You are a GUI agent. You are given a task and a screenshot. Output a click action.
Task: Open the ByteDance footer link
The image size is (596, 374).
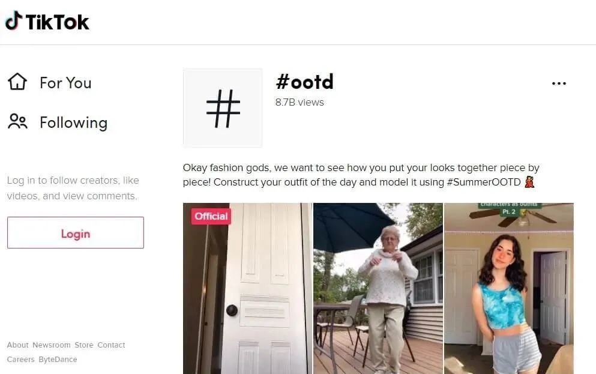[58, 359]
